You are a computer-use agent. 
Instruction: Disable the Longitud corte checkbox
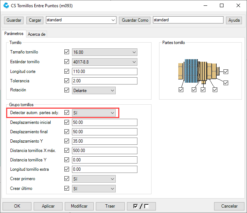(67, 71)
